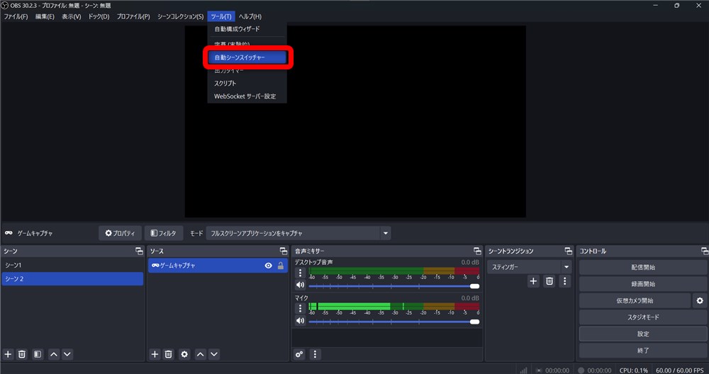The width and height of the screenshot is (709, 374).
Task: Choose 自動シーンスイッチャー from Tools menu
Action: click(247, 57)
